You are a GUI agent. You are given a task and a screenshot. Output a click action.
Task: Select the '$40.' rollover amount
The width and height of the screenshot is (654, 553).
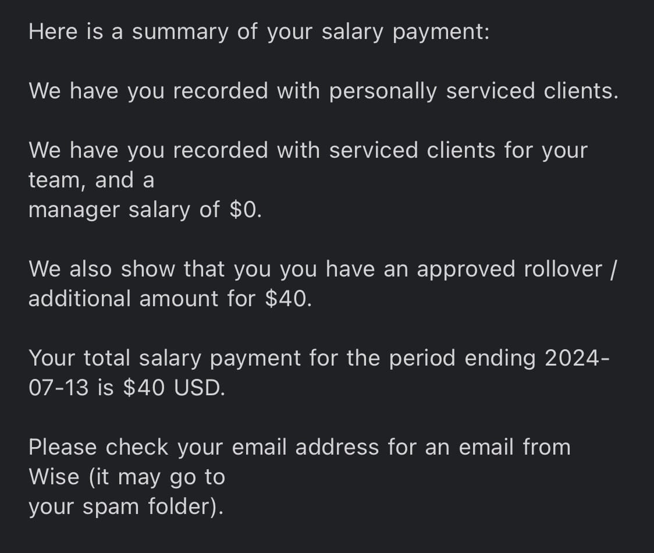point(289,299)
